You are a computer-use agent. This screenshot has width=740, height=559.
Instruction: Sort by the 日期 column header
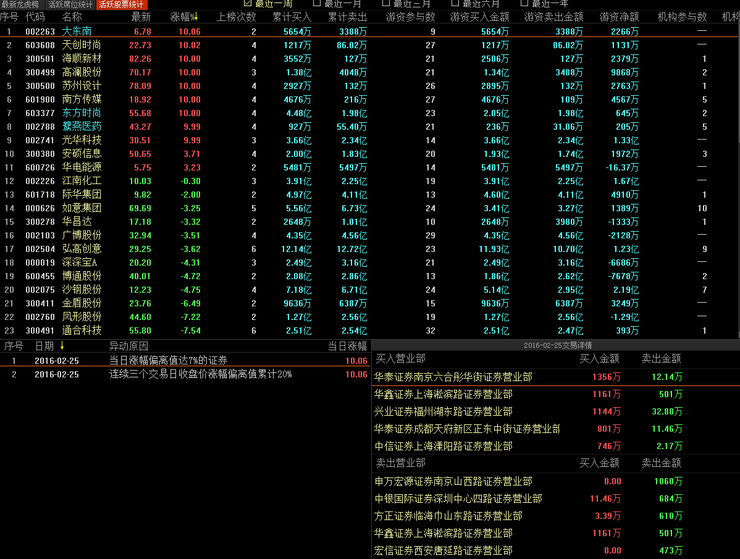tap(44, 346)
